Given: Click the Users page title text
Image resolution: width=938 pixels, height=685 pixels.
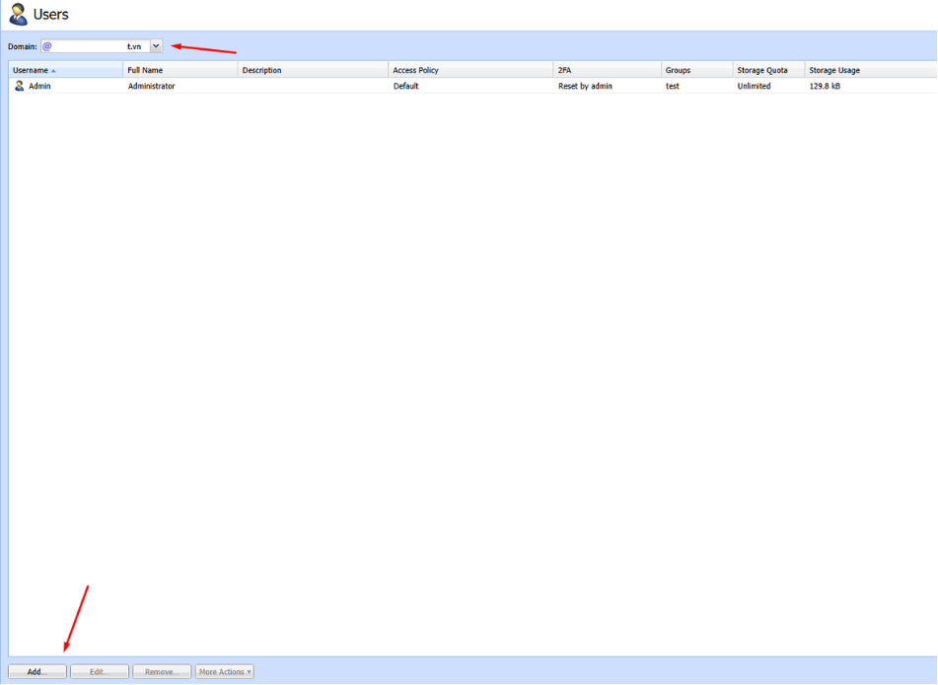Looking at the screenshot, I should coord(51,15).
